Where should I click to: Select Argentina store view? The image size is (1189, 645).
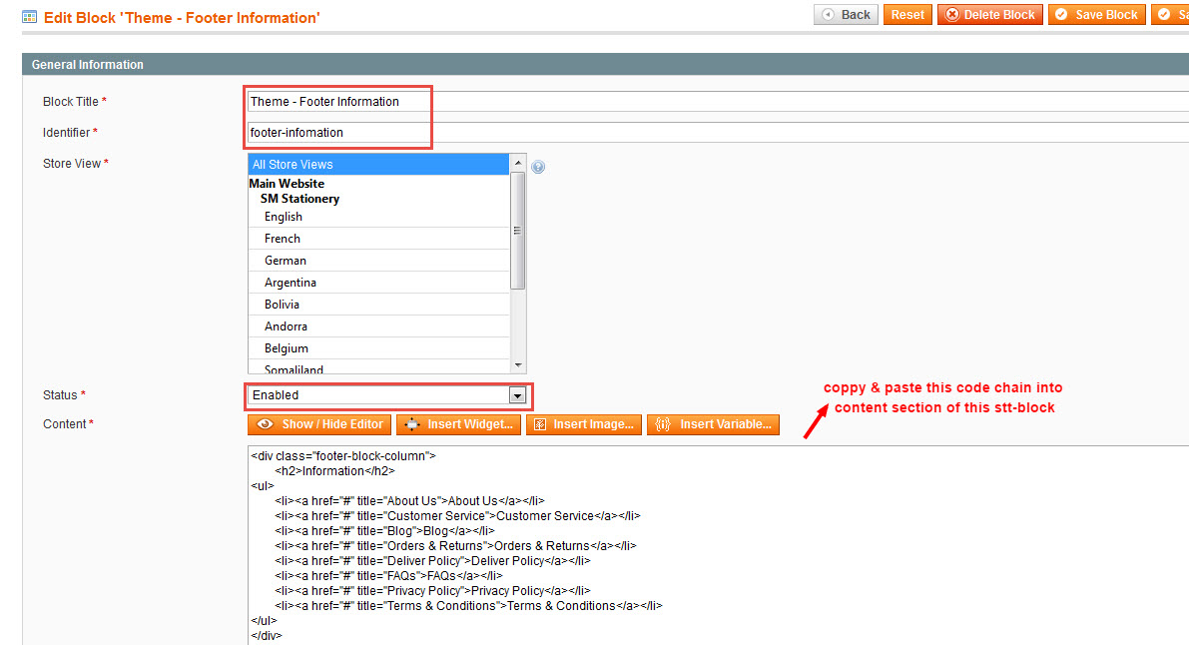click(378, 283)
